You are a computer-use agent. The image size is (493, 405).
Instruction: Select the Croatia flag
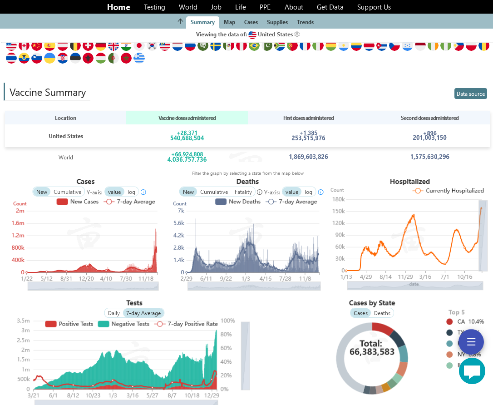pos(63,58)
